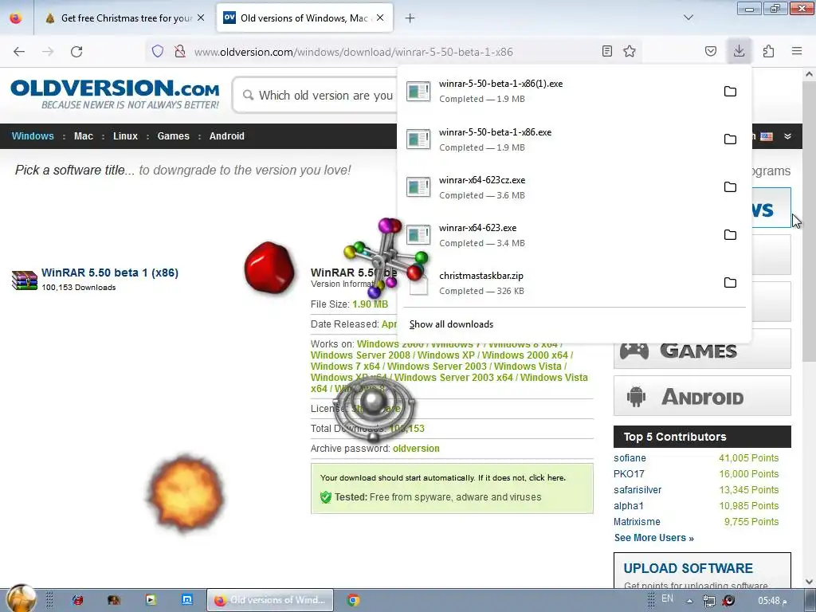
Task: Show winrar-x64-623cz.exe in folder
Action: (730, 186)
